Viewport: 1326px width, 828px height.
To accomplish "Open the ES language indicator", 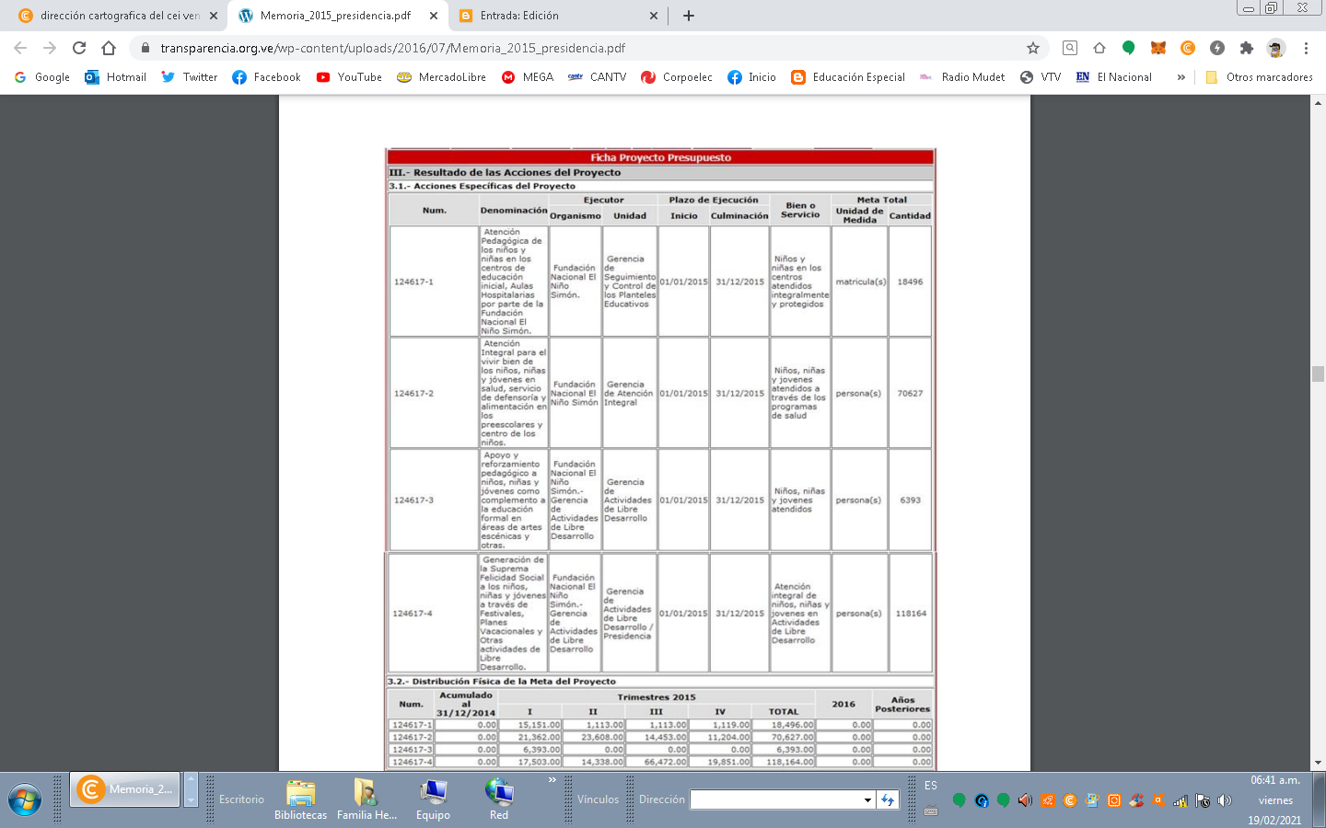I will coord(931,786).
